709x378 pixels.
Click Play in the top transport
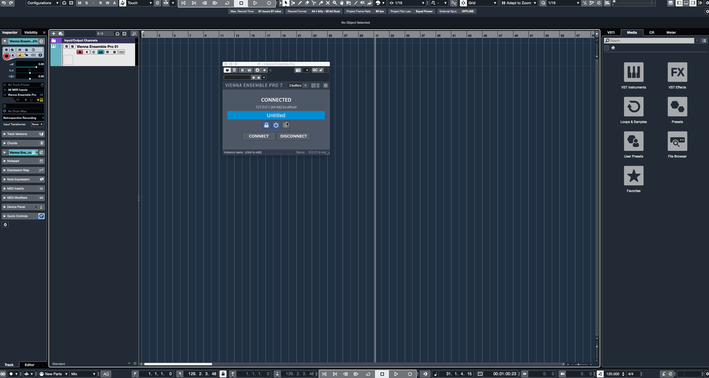255,3
